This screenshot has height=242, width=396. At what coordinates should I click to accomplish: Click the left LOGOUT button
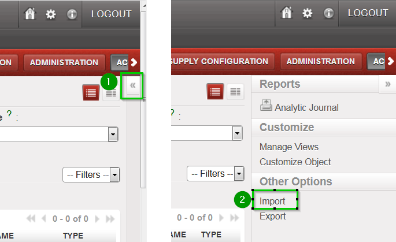111,14
